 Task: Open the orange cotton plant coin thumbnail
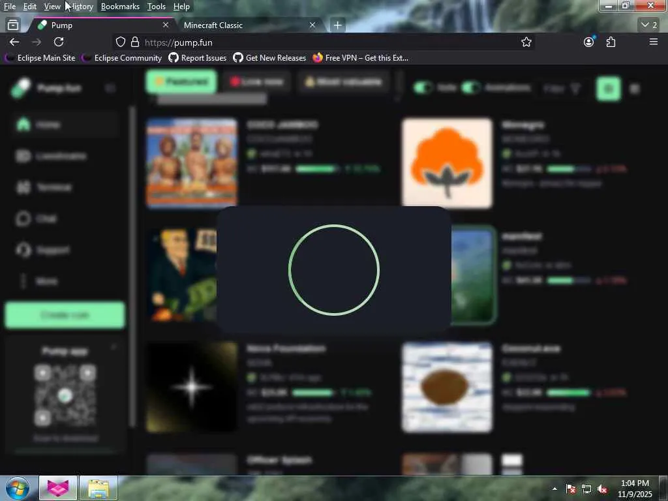pyautogui.click(x=448, y=163)
